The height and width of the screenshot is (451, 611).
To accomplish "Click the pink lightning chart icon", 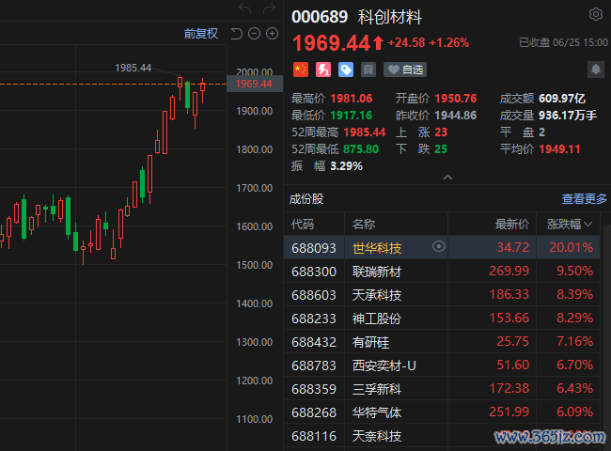I will pos(323,70).
